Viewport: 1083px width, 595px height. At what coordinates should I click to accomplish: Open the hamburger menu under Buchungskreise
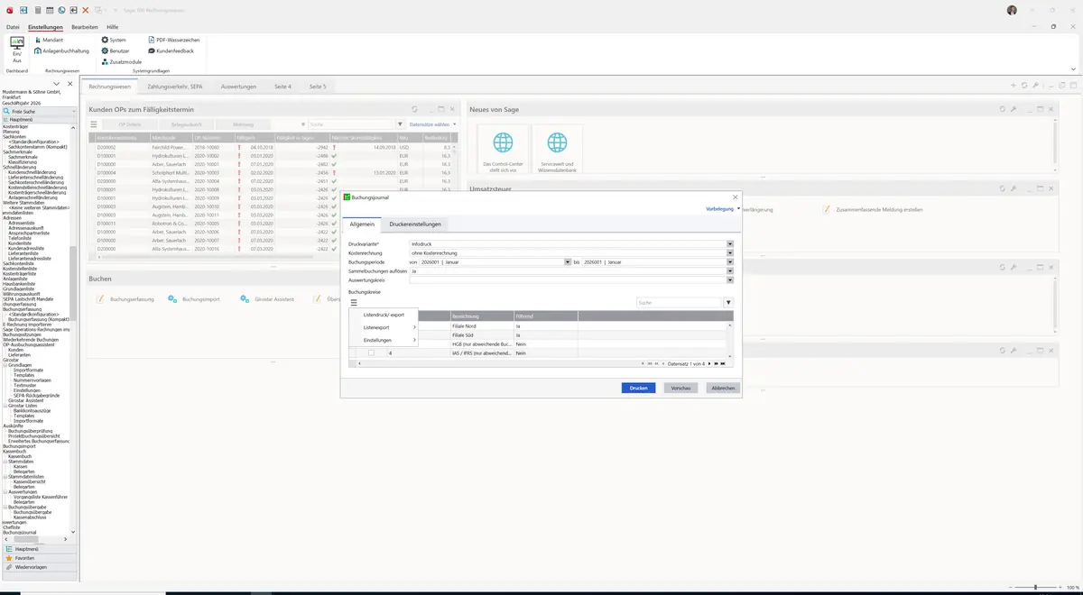pyautogui.click(x=354, y=303)
